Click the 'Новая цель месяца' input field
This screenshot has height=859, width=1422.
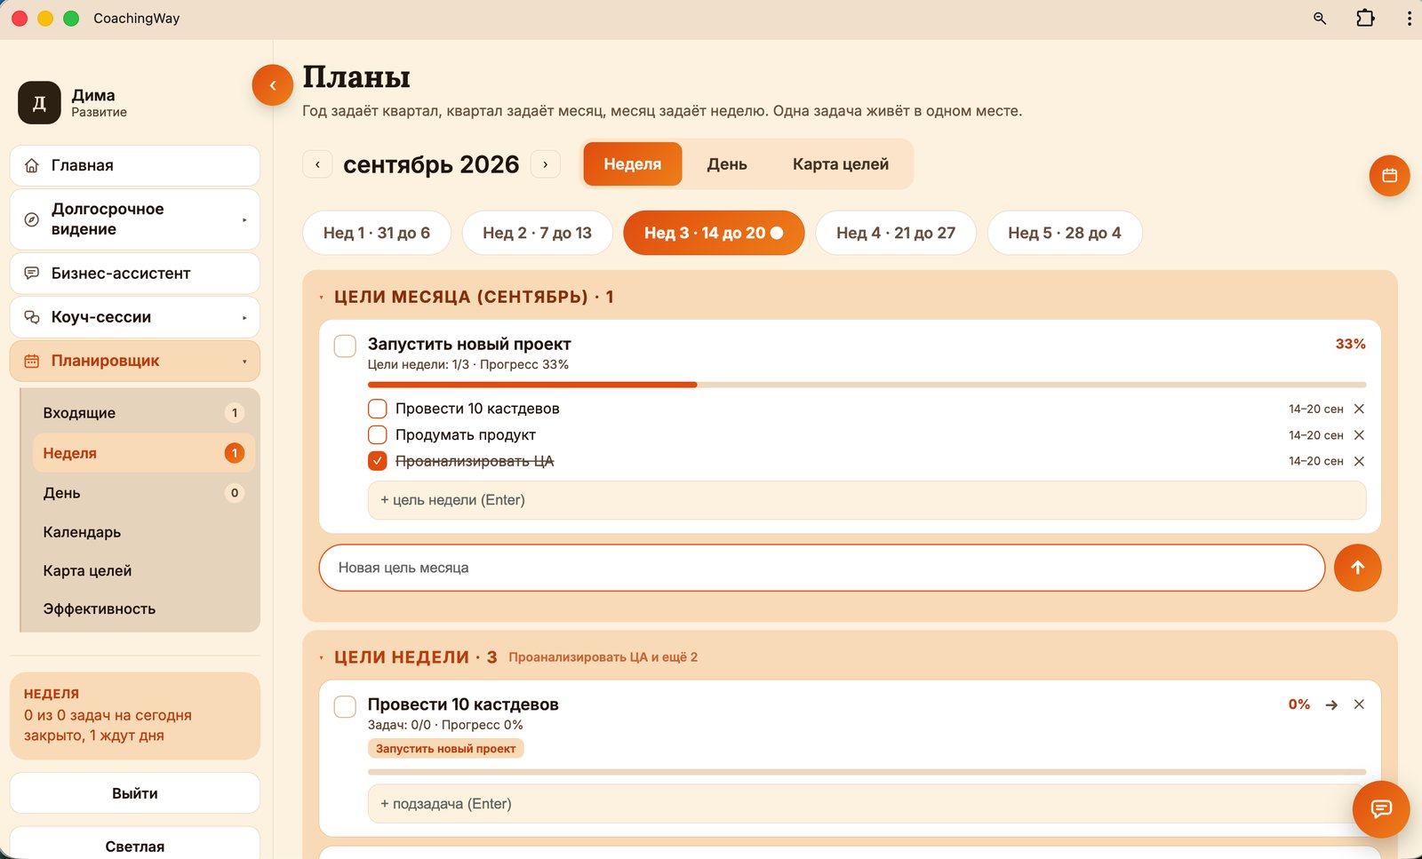point(822,568)
